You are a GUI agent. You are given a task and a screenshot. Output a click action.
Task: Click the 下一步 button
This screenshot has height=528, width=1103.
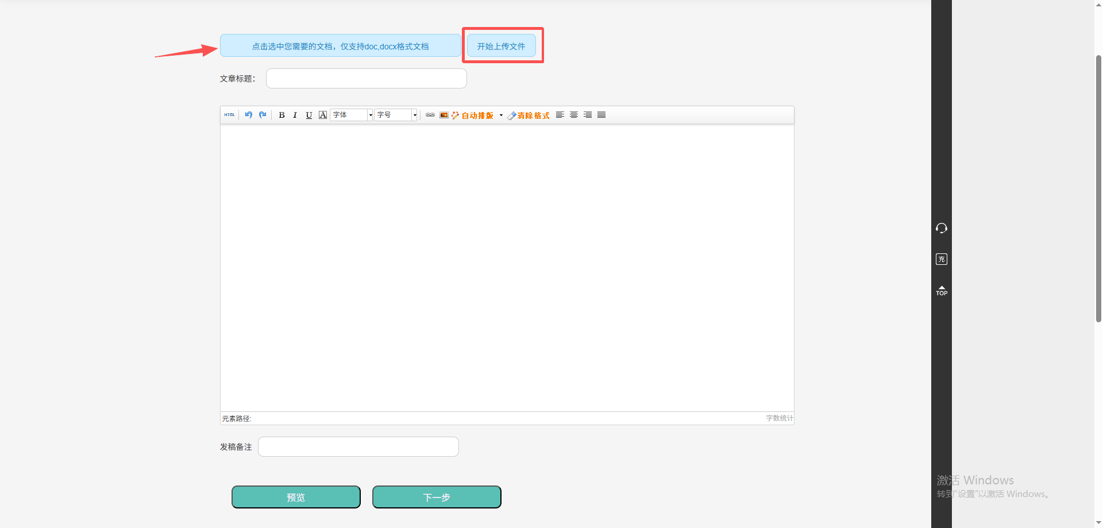437,497
